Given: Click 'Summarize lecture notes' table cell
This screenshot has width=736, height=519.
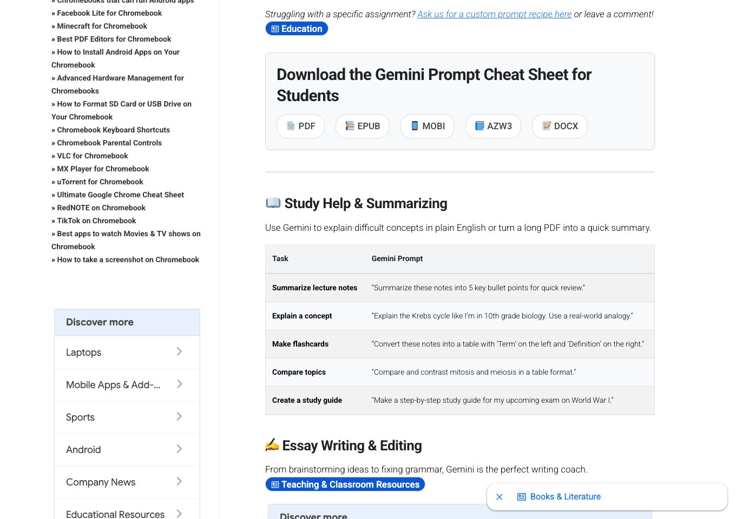Looking at the screenshot, I should pos(314,288).
